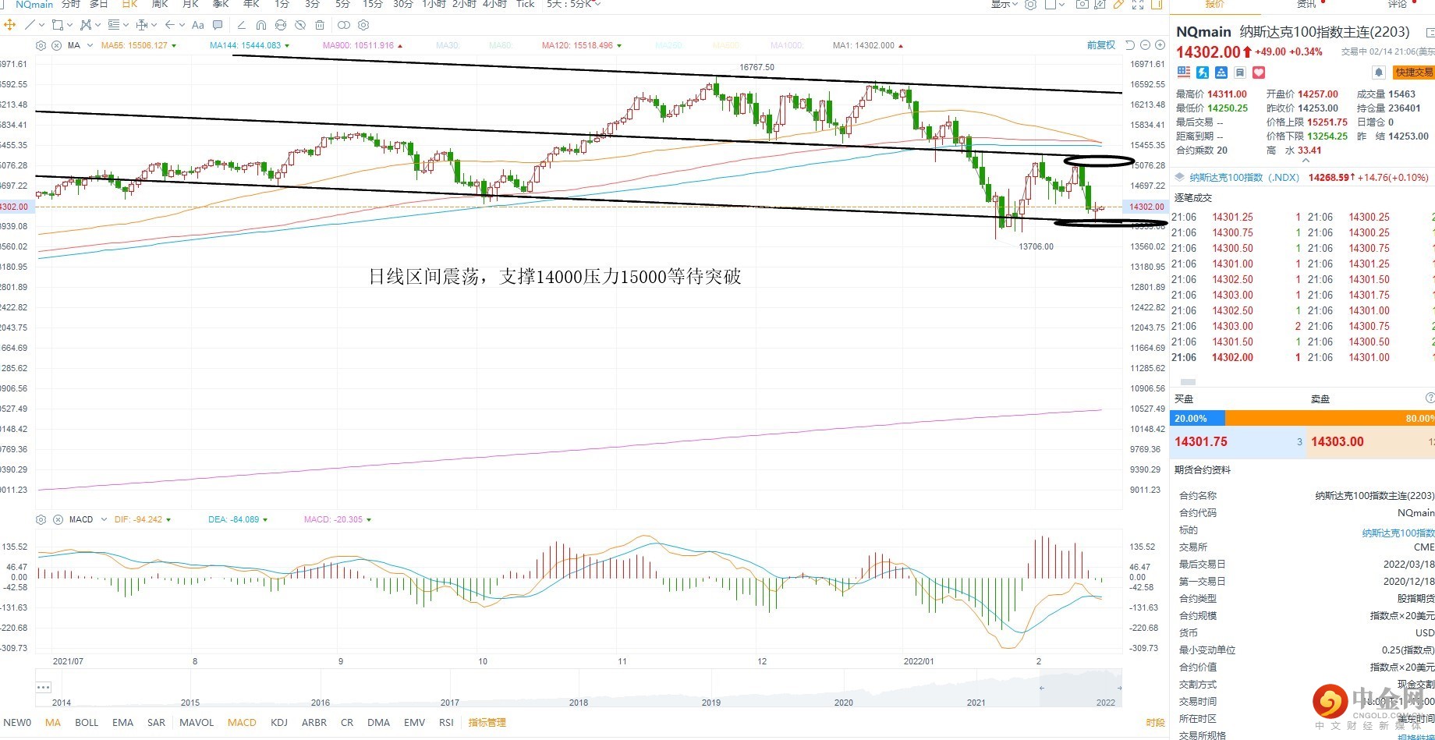
Task: Select the 1小时 timeframe tab
Action: [434, 4]
